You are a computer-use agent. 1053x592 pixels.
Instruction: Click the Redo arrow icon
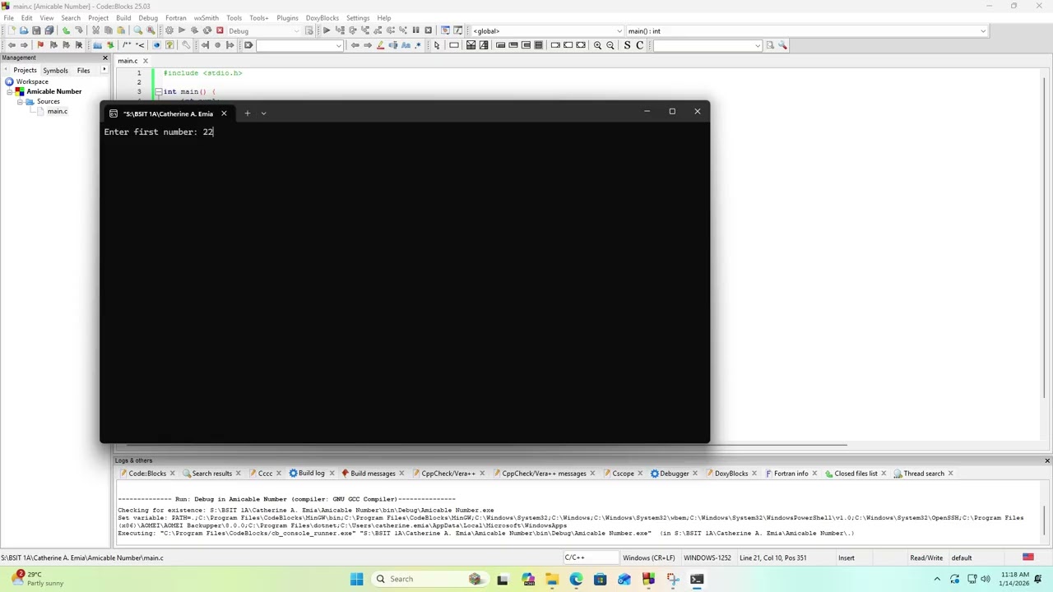tap(79, 30)
